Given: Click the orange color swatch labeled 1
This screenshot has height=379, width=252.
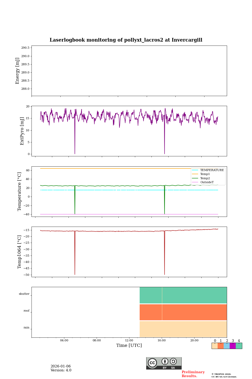Looking at the screenshot, I should coord(220,346).
